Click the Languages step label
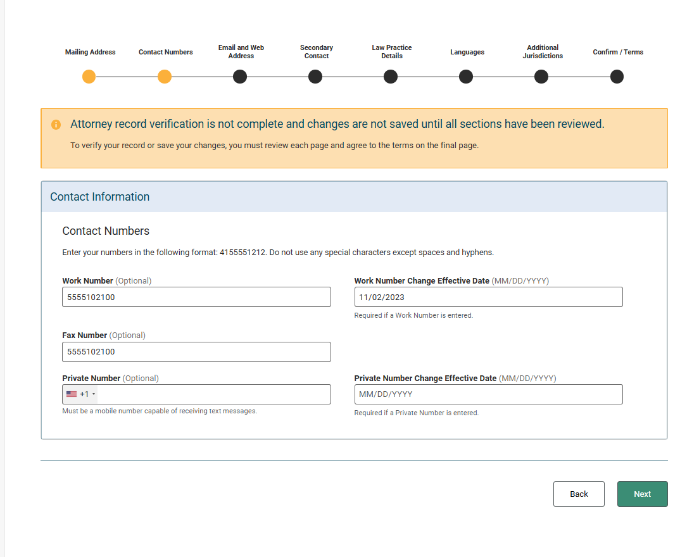 (x=467, y=52)
